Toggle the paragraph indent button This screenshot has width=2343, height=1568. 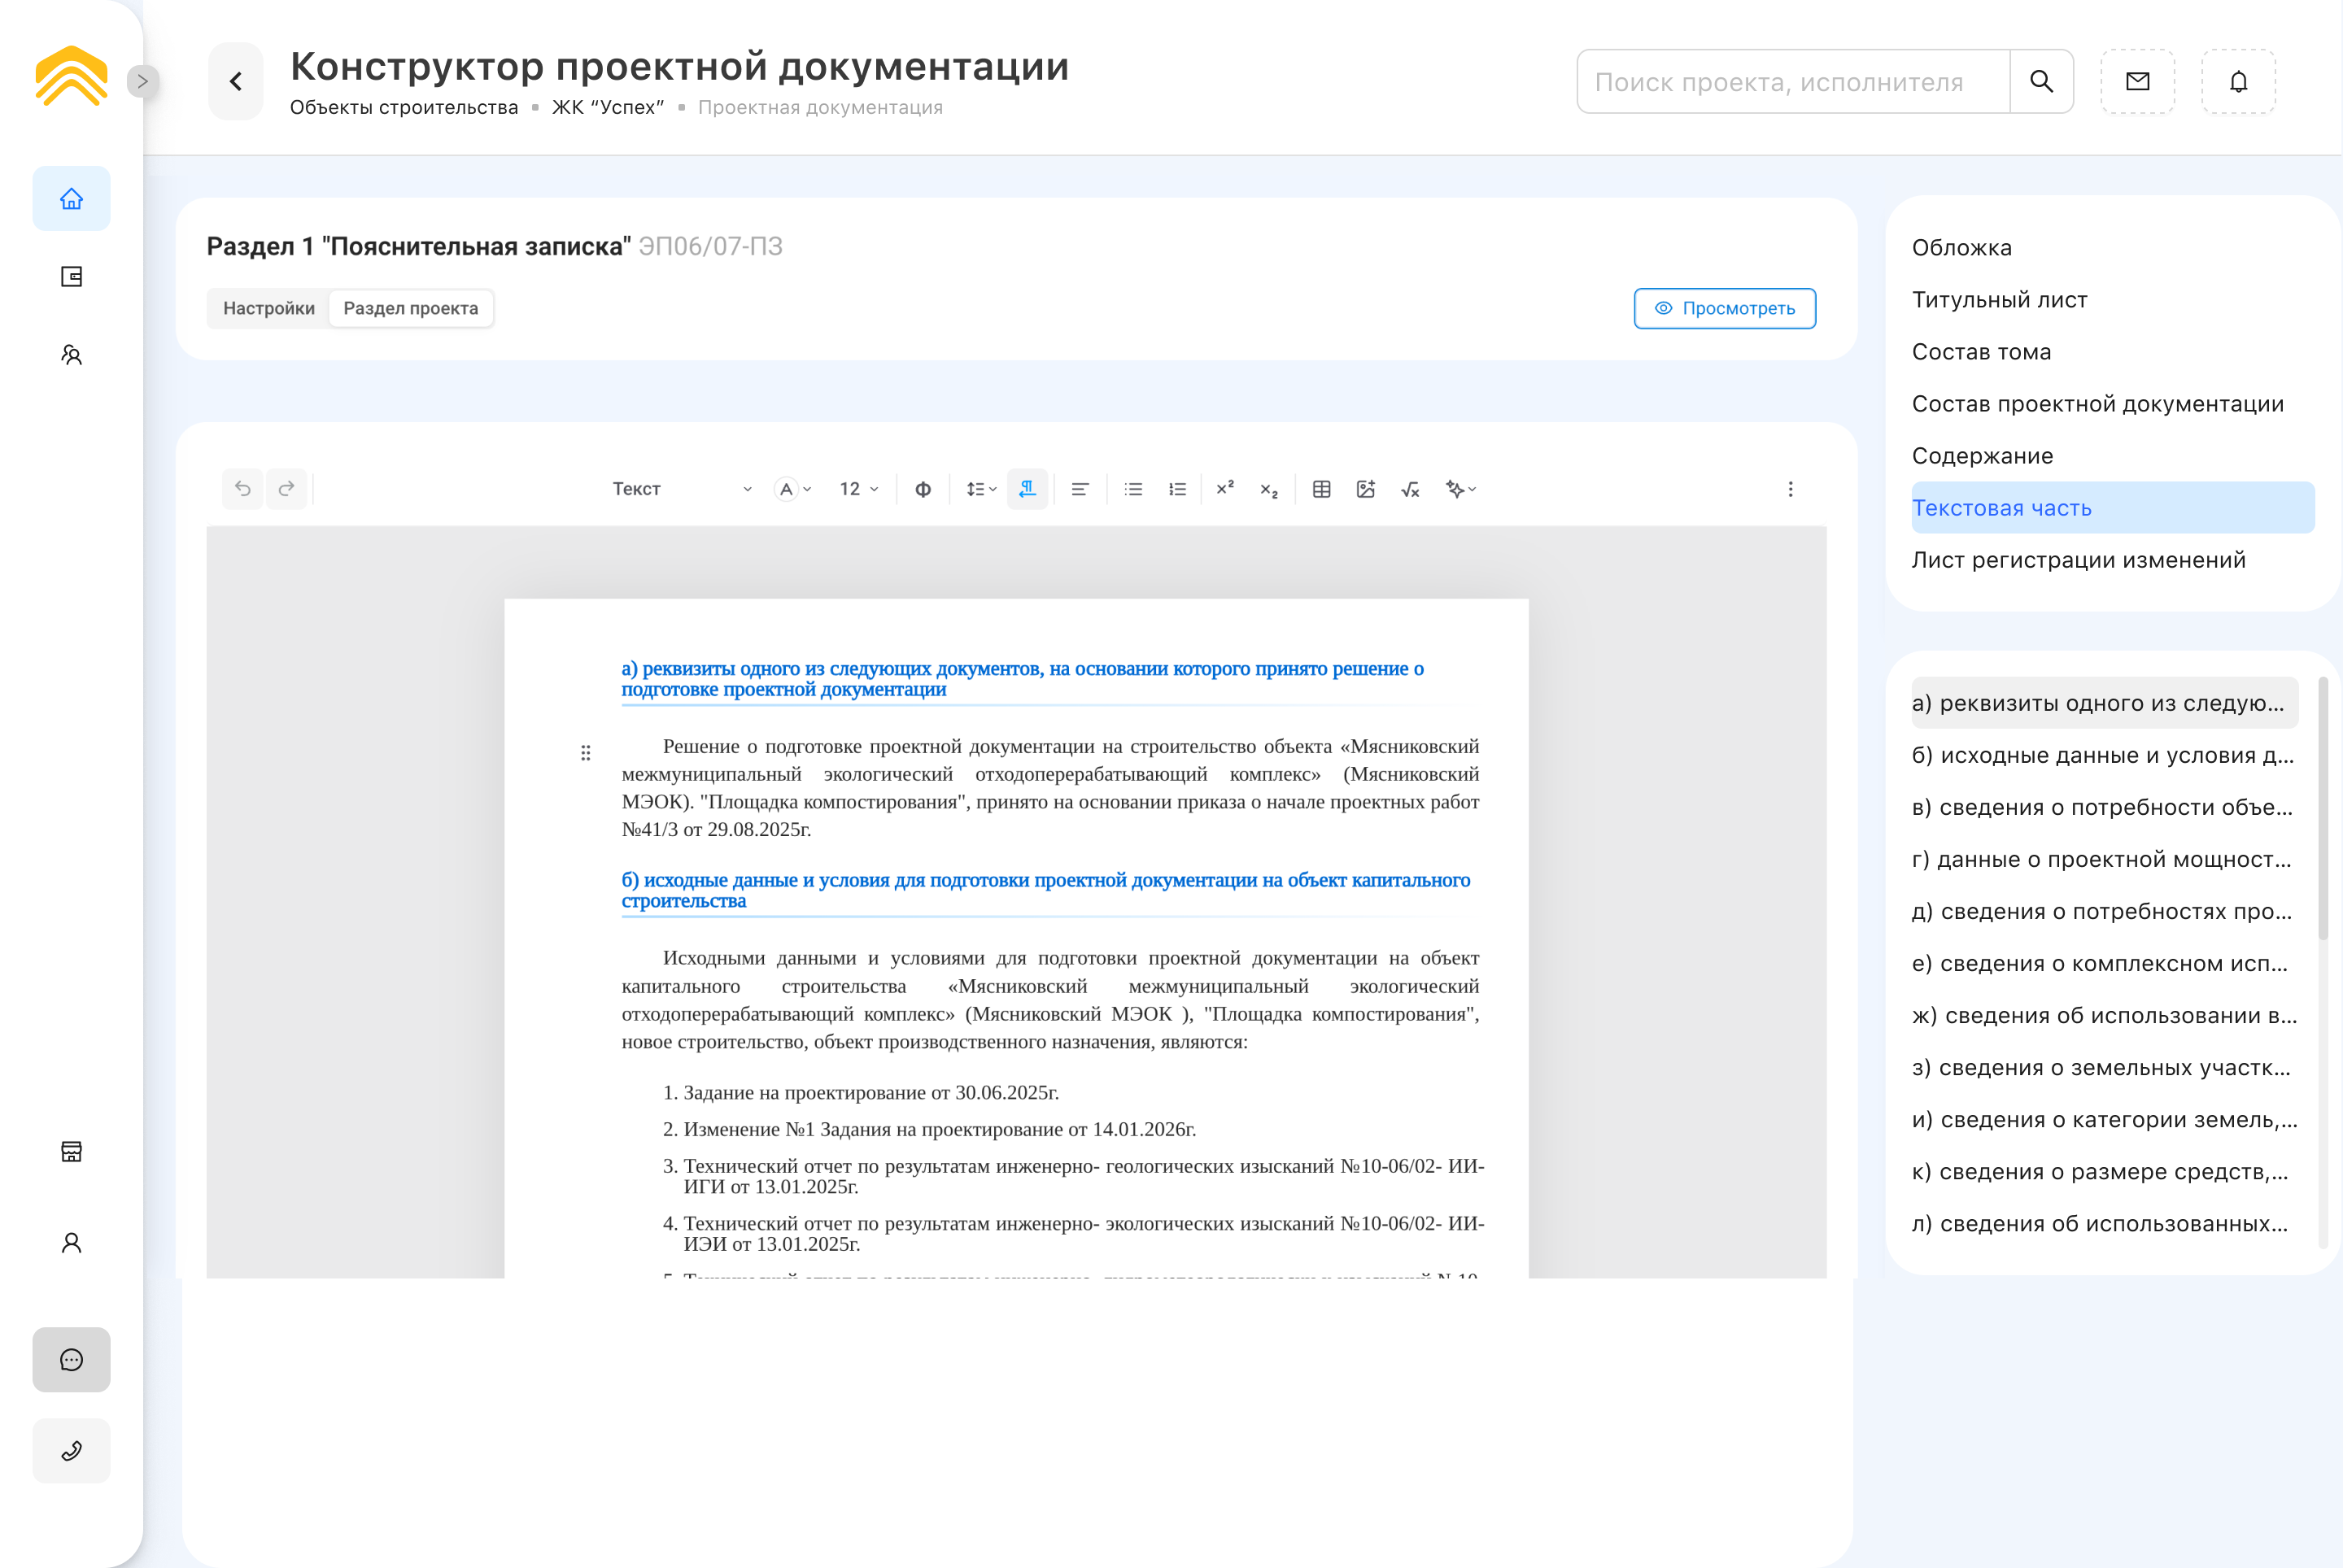point(1028,489)
